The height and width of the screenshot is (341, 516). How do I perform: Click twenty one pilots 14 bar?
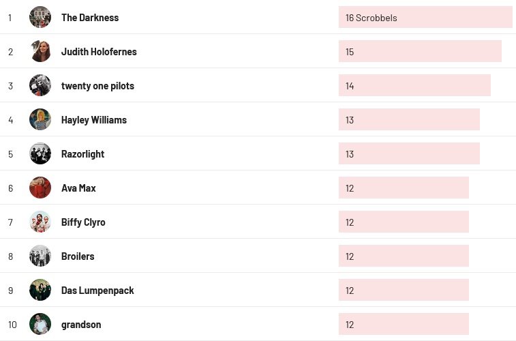pyautogui.click(x=414, y=86)
